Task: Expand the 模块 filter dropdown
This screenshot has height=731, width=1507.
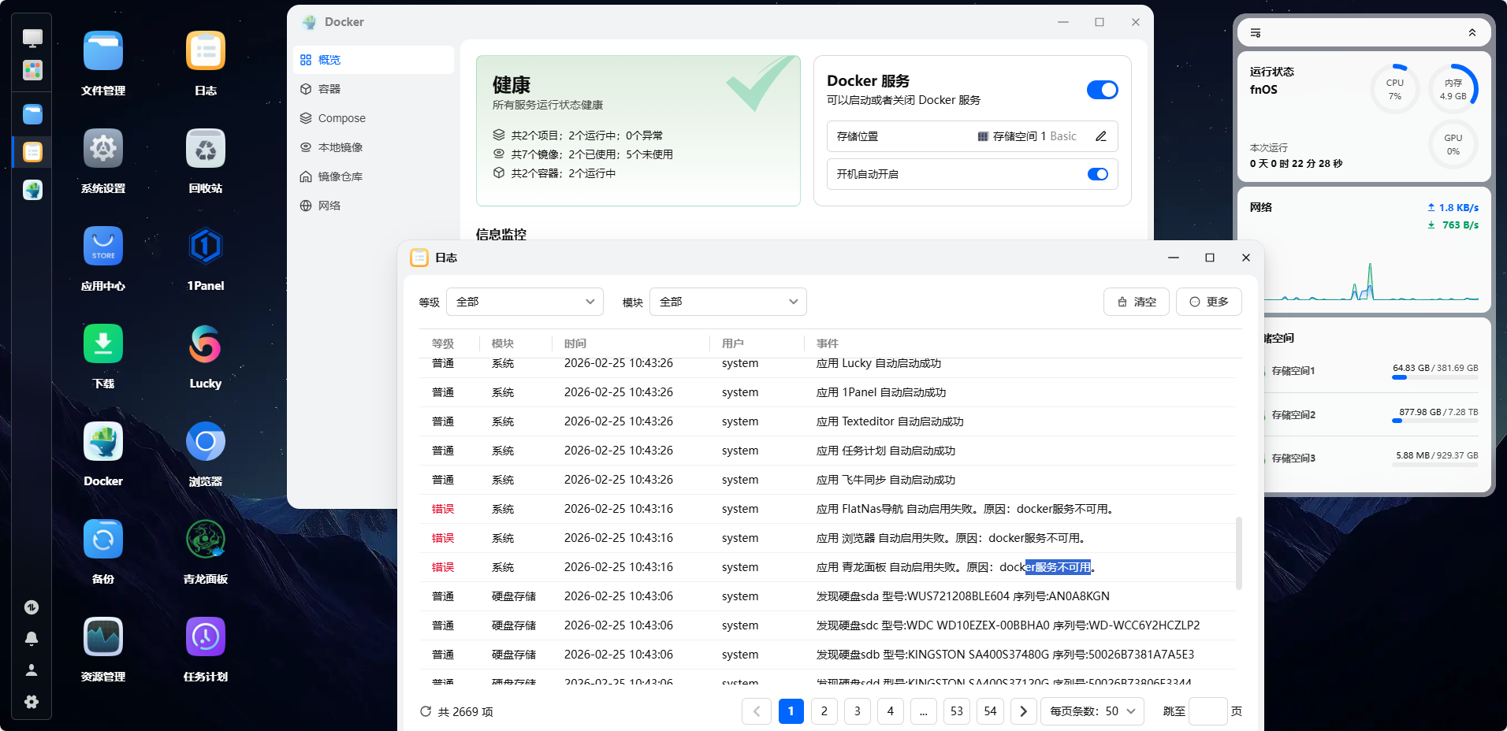Action: 727,302
